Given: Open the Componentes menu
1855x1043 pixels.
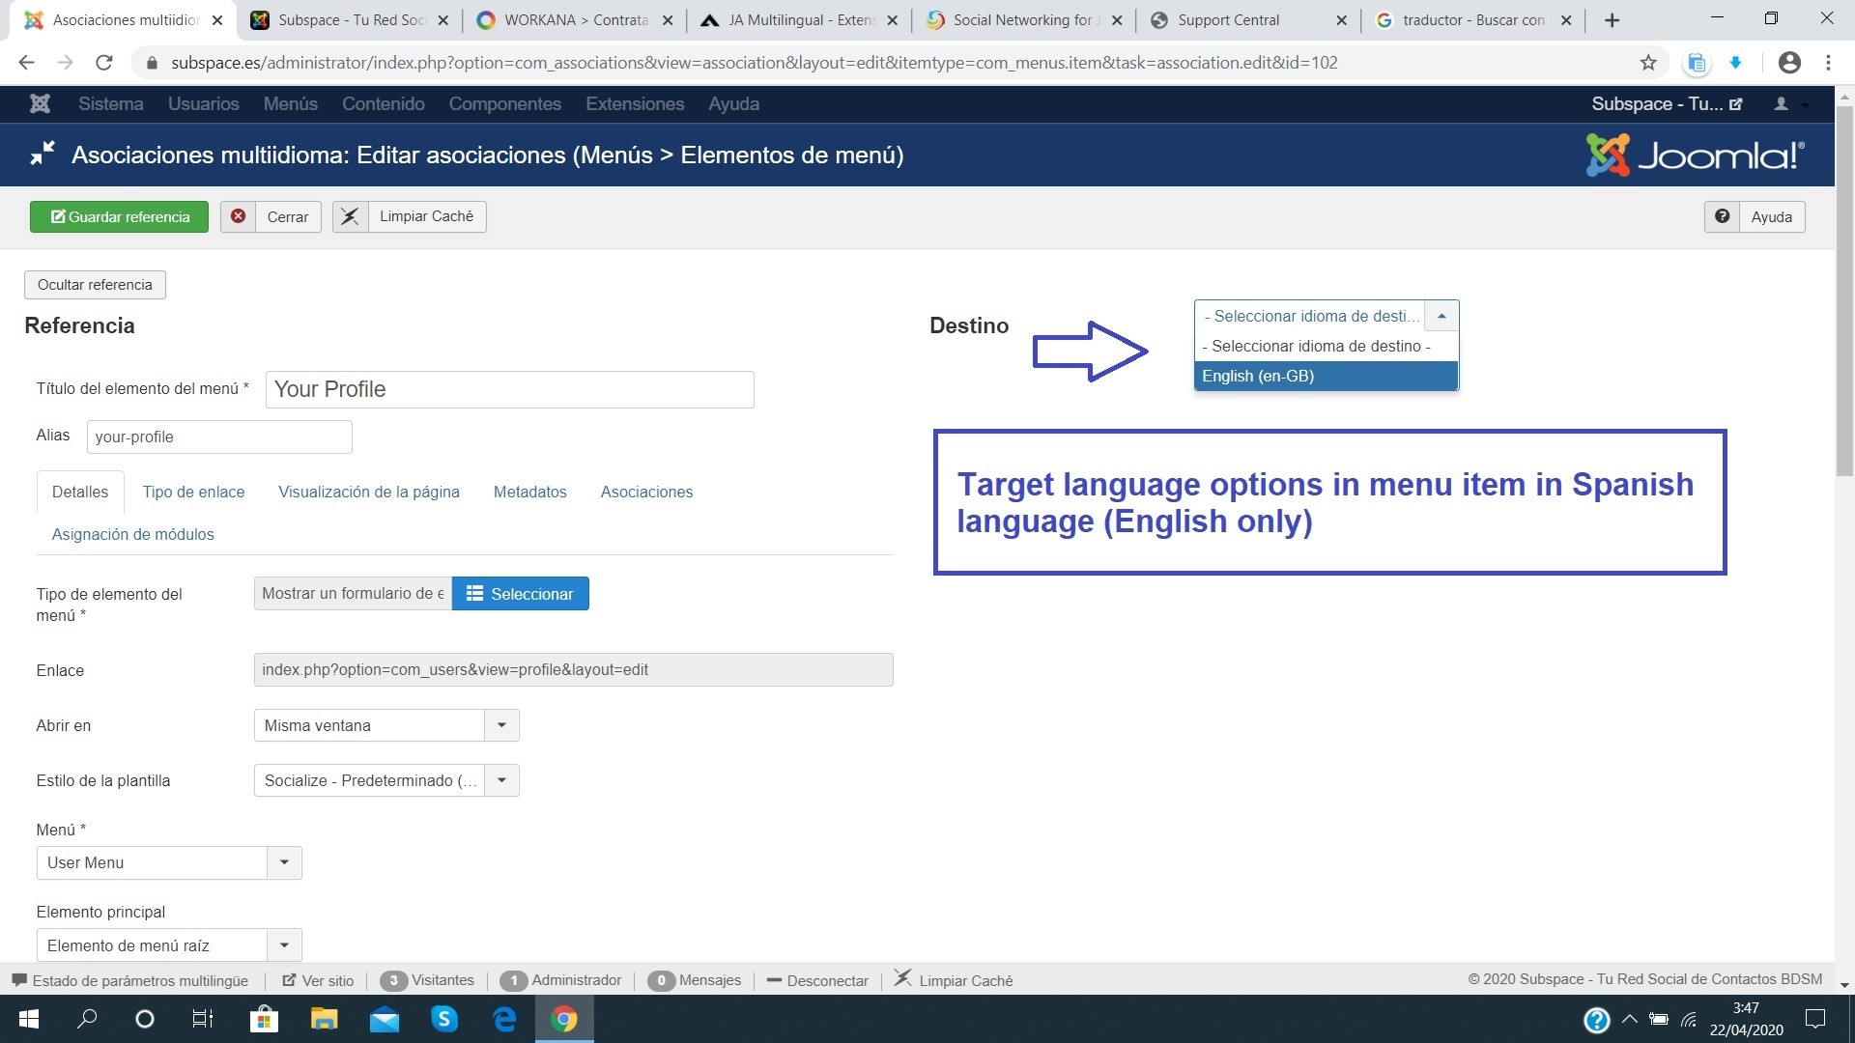Looking at the screenshot, I should 504,103.
